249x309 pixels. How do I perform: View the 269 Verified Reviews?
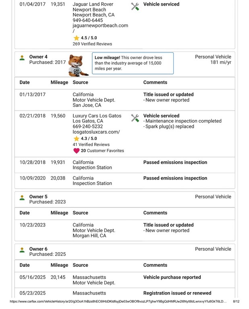tap(92, 44)
